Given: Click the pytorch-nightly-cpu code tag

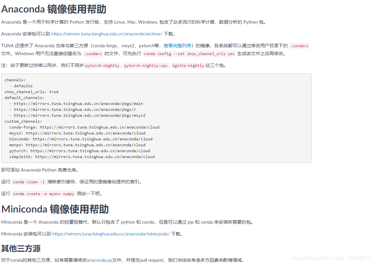Looking at the screenshot, I should [x=146, y=66].
